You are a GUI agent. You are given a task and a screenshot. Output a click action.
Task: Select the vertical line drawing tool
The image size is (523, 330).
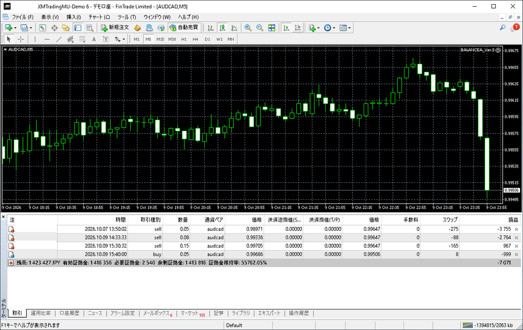(x=35, y=39)
